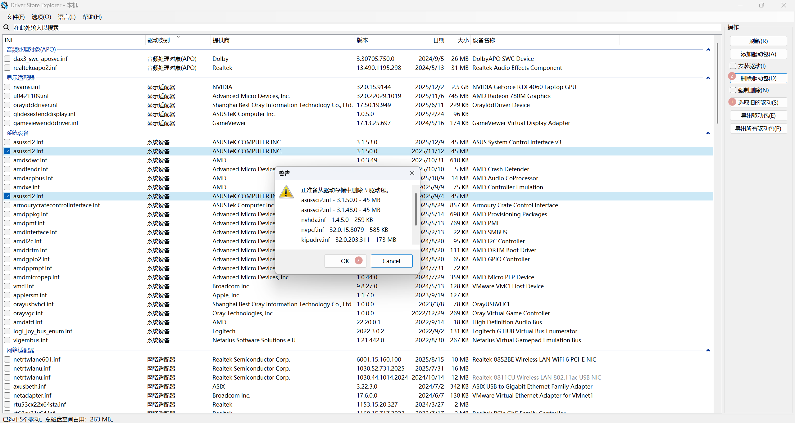795x423 pixels.
Task: Select the netadapter.inf row name
Action: (33, 395)
